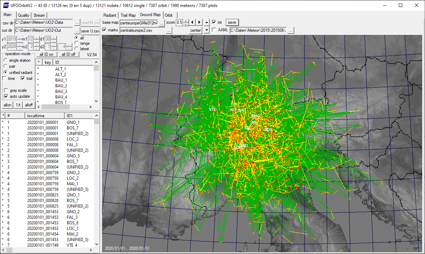Viewport: 425px width, 254px height.
Task: Browse for the csv dir folder
Action: (77, 23)
